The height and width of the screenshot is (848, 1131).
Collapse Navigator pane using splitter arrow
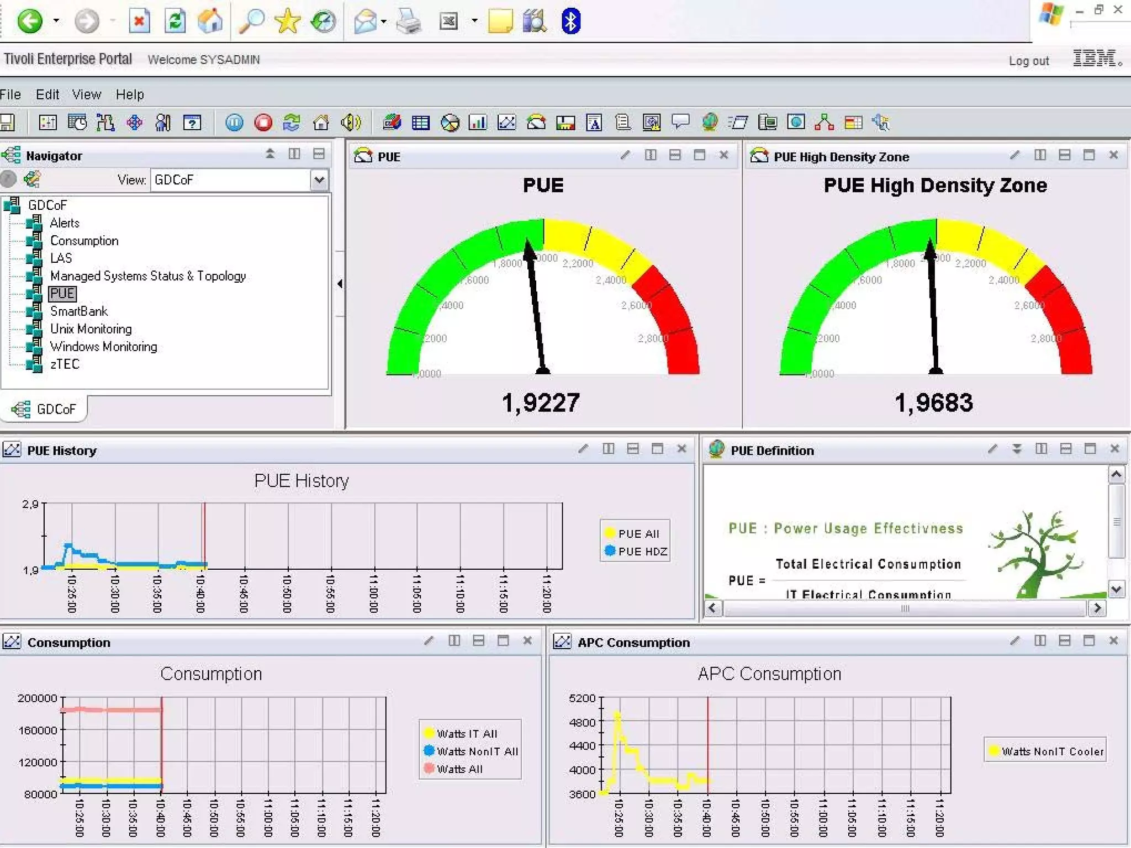[x=340, y=284]
